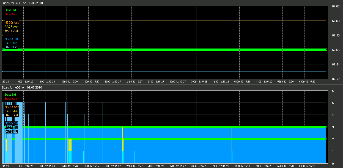
Task: Pick 'BATS Ask' legend label in Sizes chart
Action: tap(12, 115)
